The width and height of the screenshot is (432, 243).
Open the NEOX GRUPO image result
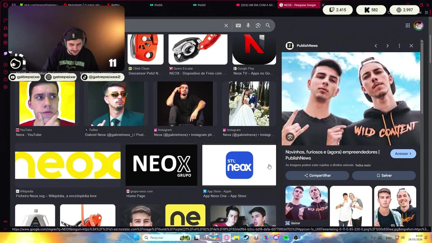click(x=161, y=165)
